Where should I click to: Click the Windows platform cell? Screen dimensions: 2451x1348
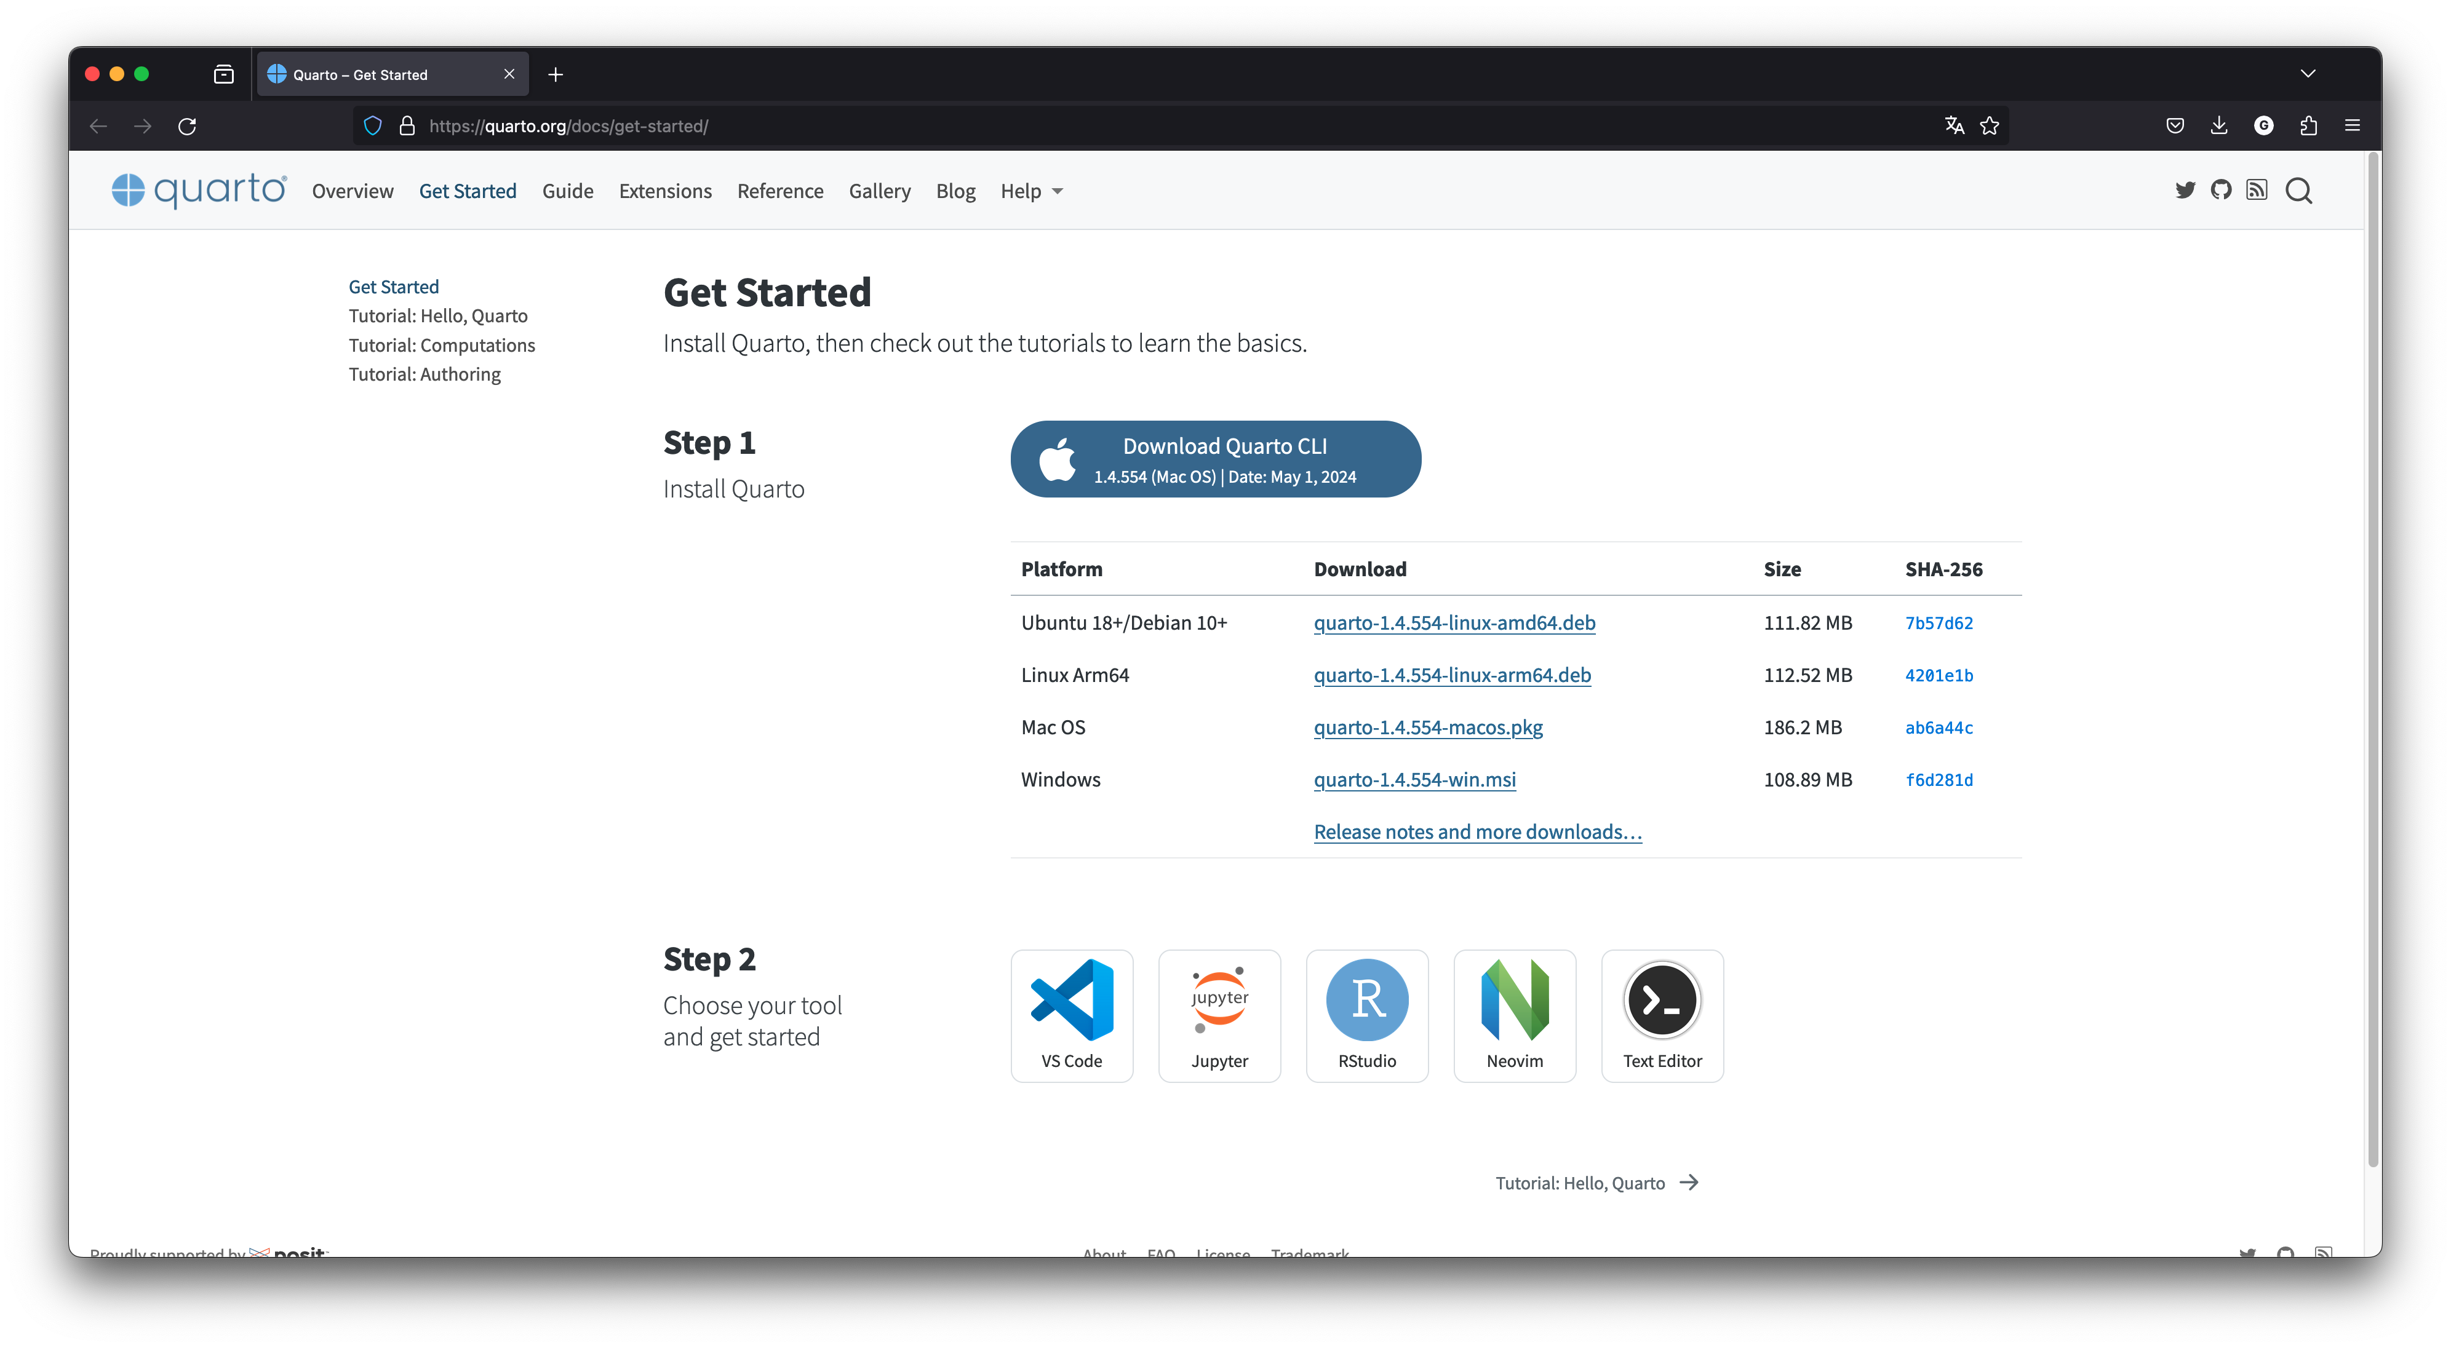pos(1060,779)
